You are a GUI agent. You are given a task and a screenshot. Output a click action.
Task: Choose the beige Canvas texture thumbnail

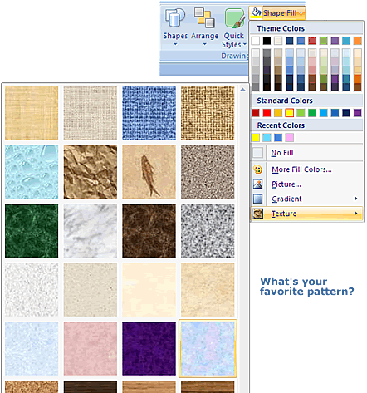point(91,113)
